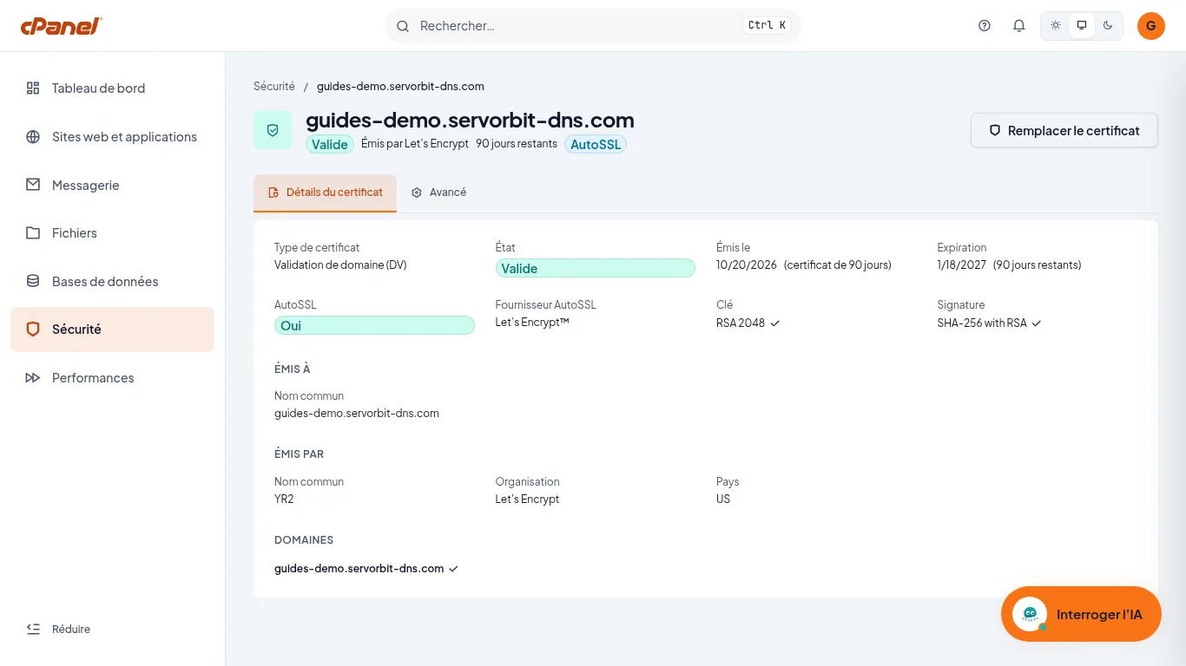
Task: Click the Let's Encrypt™ provider value
Action: pos(532,323)
